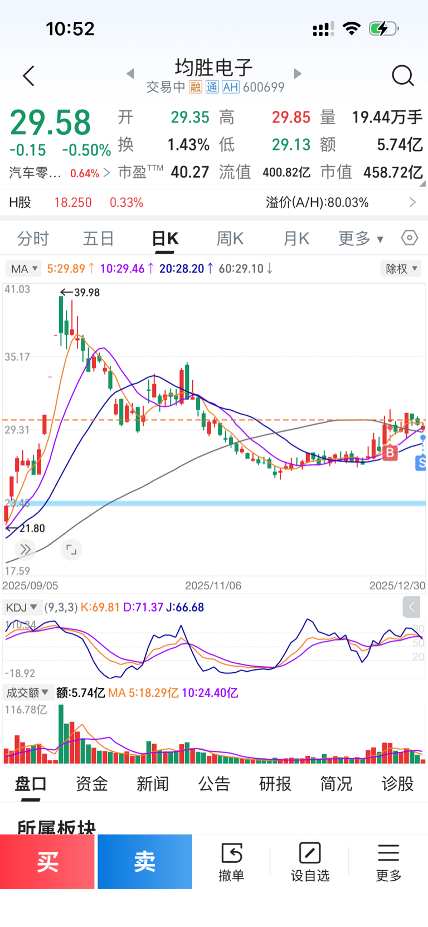Tap the back arrow icon
Viewport: 428px width, 927px height.
(x=29, y=76)
